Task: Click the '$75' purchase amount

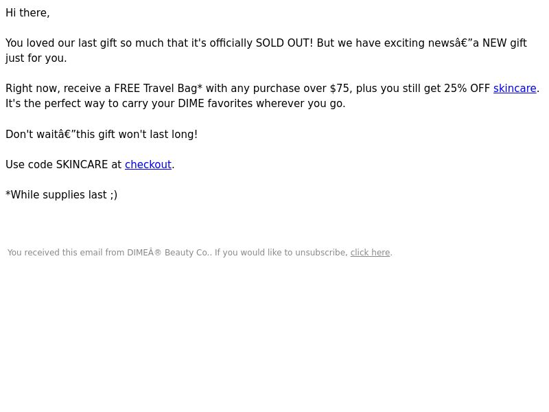Action: click(x=339, y=89)
